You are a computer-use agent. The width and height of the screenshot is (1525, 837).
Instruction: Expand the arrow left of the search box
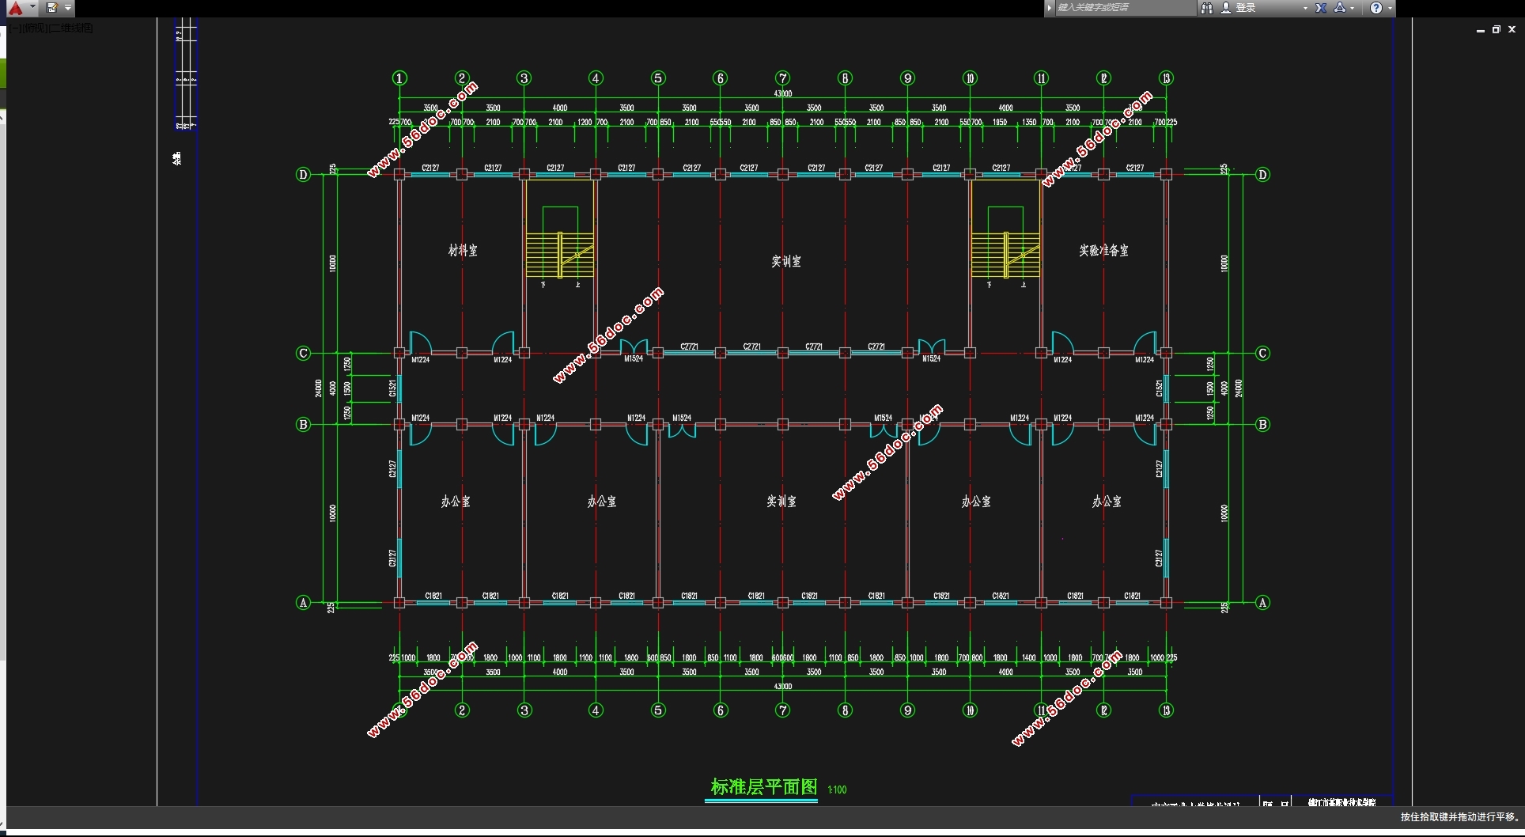1050,8
